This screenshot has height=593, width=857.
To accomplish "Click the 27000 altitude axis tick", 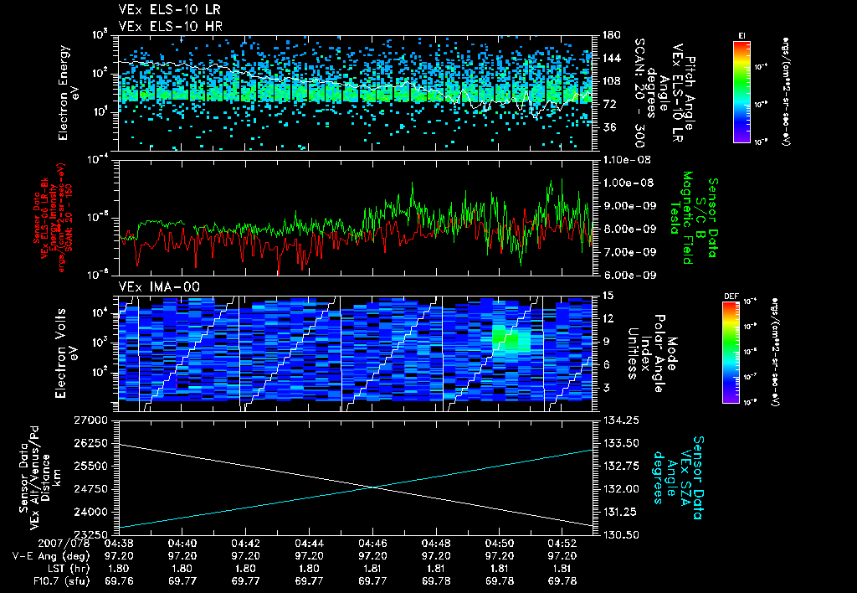I will coord(92,420).
